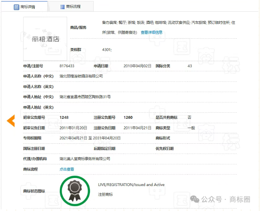Click the applicant address 湖北省宜昌市西陵区陶珠路31号
This screenshot has height=211, width=260.
85,97
